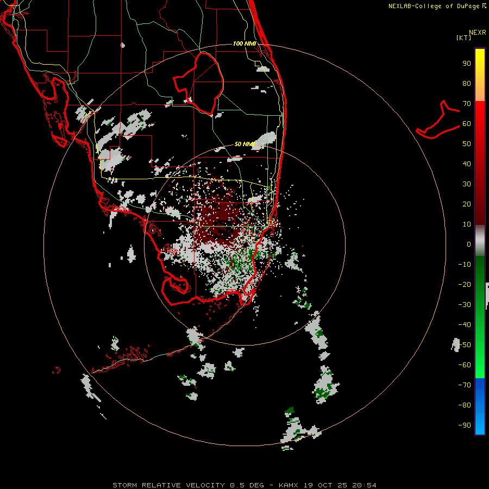Click the Storm Relative Velocity caption text

coord(244,485)
